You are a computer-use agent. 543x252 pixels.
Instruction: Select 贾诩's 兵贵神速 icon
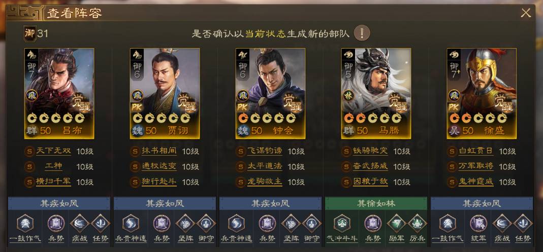click(131, 223)
